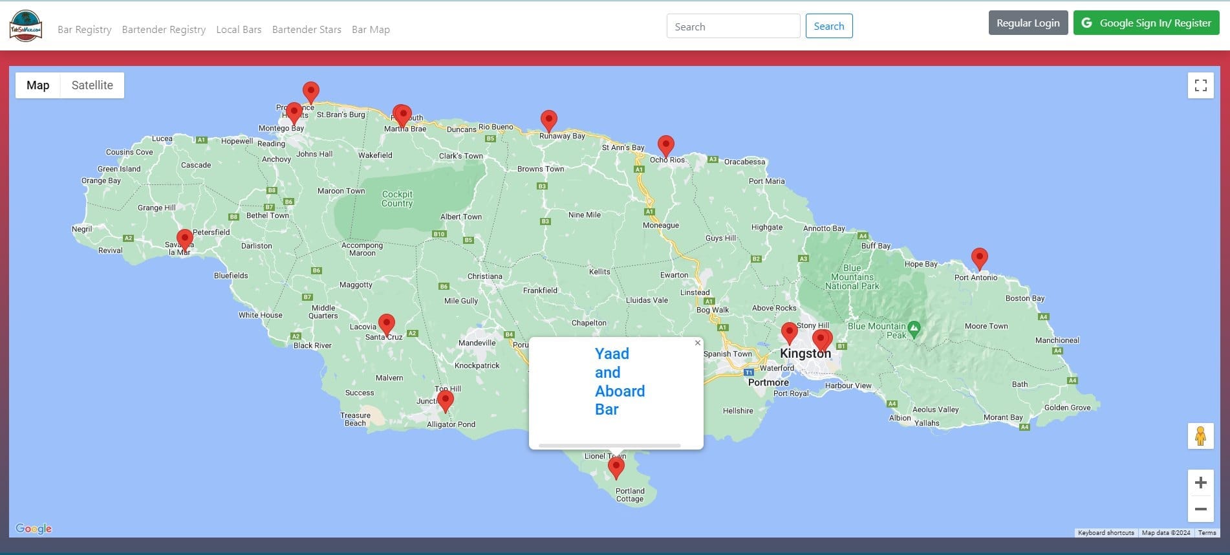Open the Bar Registry page
Viewport: 1230px width, 555px height.
(x=85, y=29)
